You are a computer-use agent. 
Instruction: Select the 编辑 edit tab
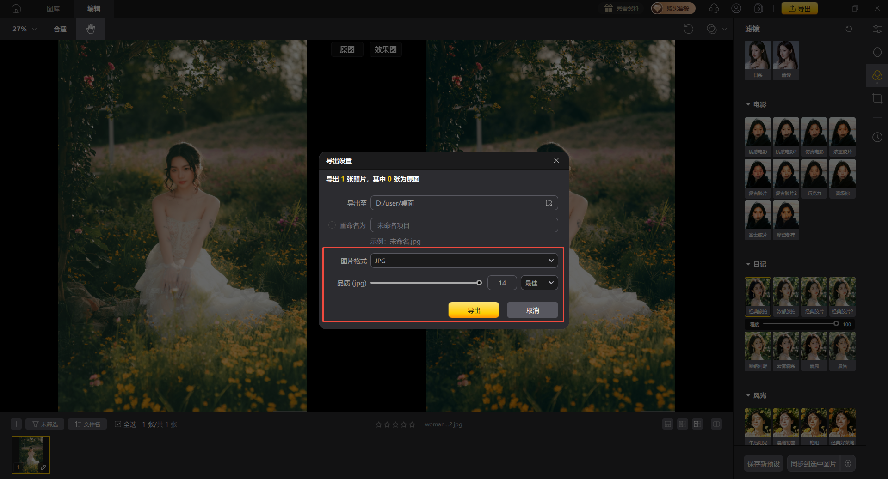pos(94,9)
